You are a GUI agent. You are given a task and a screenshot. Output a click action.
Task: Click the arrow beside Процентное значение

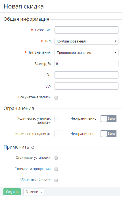point(116,52)
